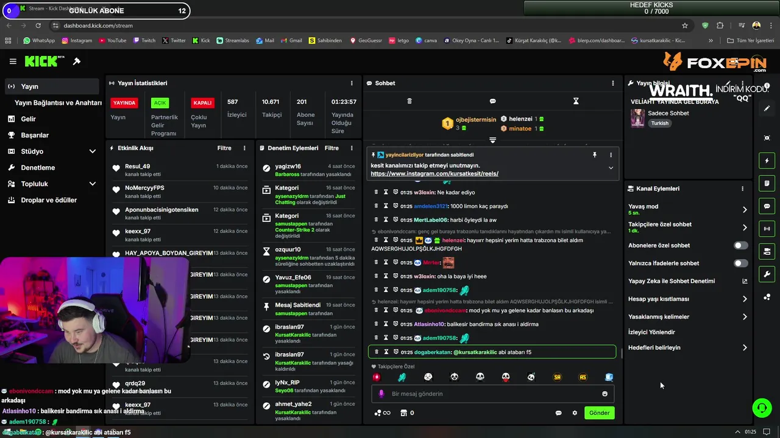
Task: Open the edit pencil in right toolbar
Action: pyautogui.click(x=767, y=108)
